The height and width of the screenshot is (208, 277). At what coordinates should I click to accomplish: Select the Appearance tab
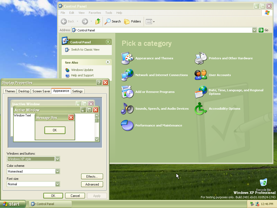pos(61,91)
